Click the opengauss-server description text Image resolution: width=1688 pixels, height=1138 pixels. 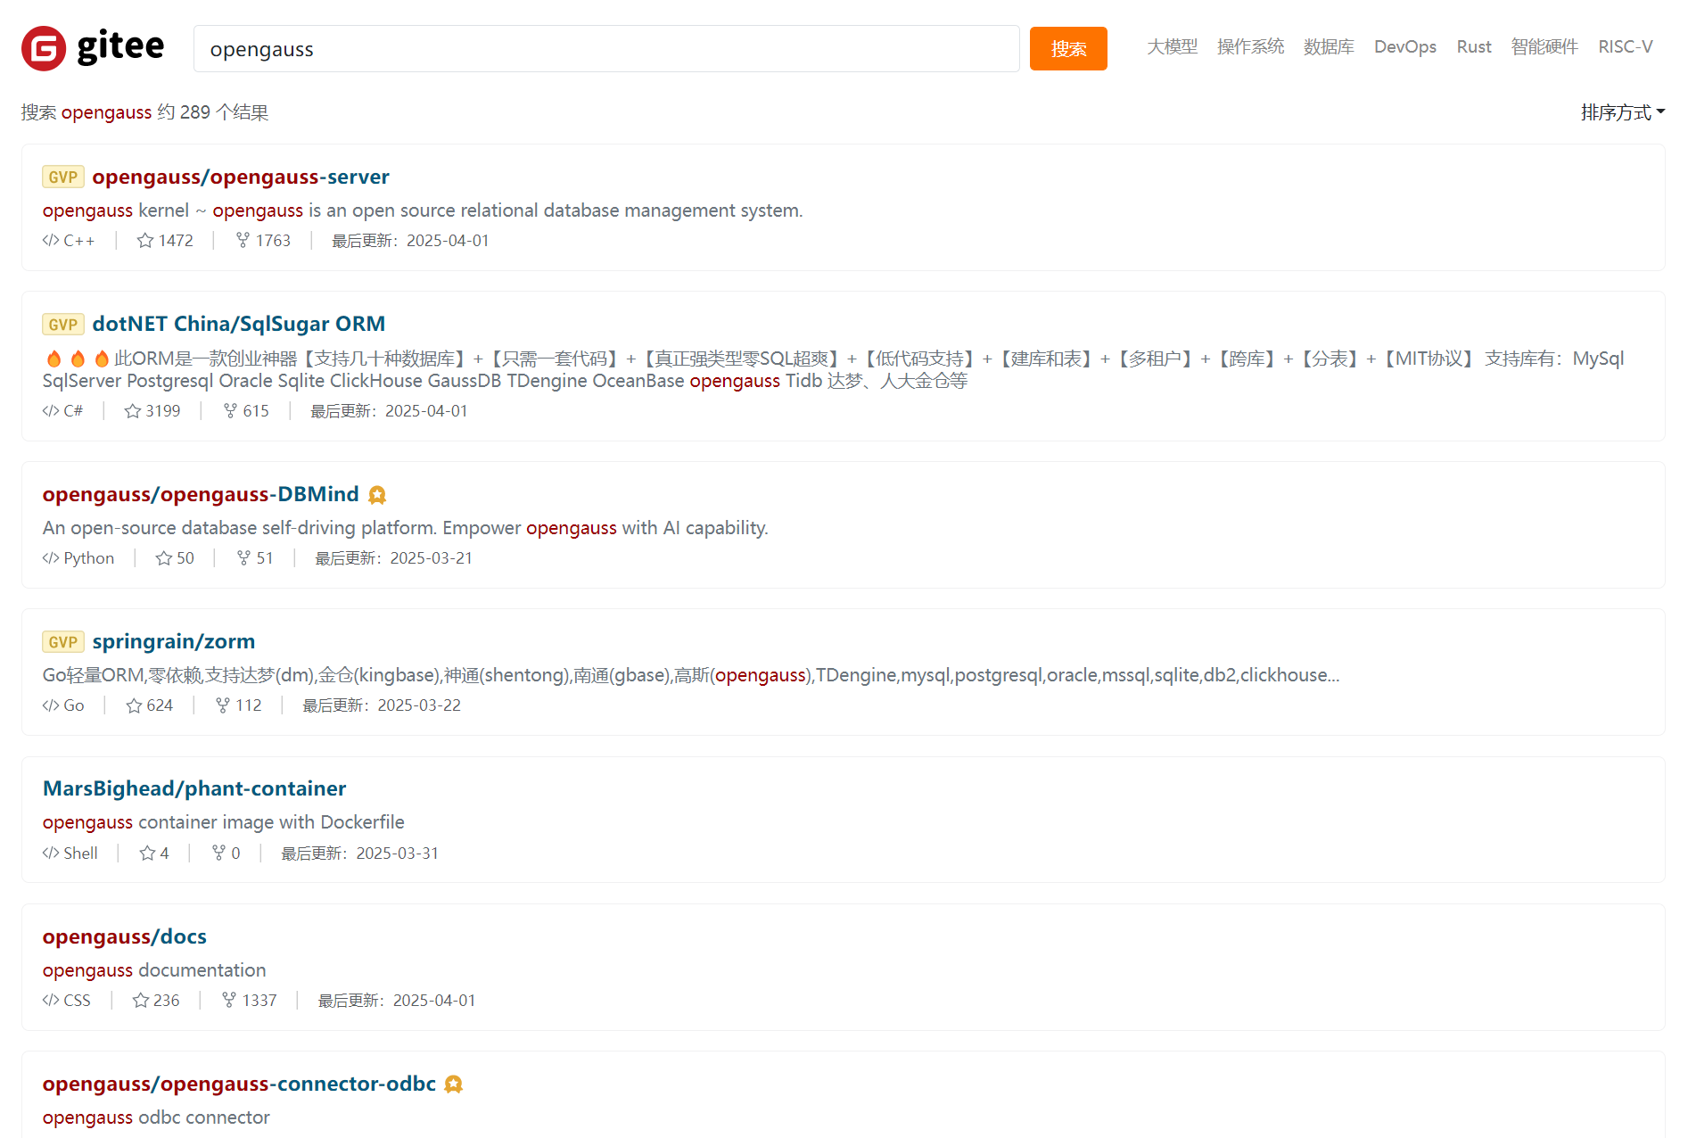423,210
